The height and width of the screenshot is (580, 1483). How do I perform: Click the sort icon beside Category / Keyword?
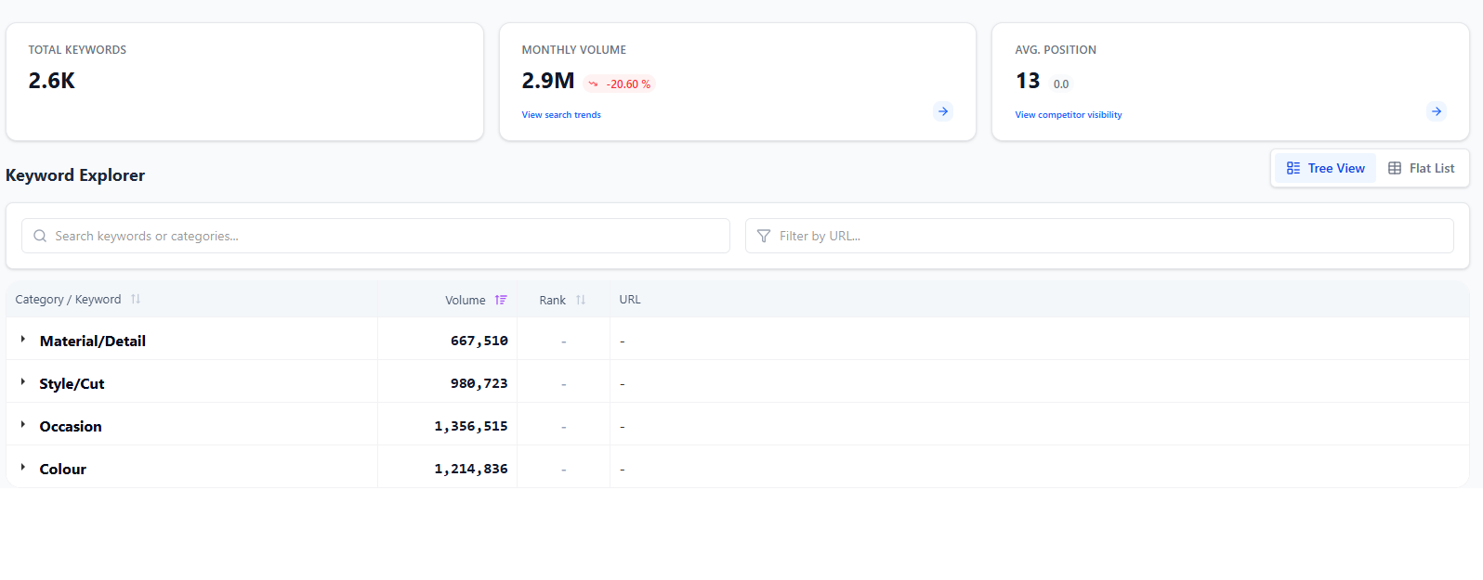(x=136, y=299)
